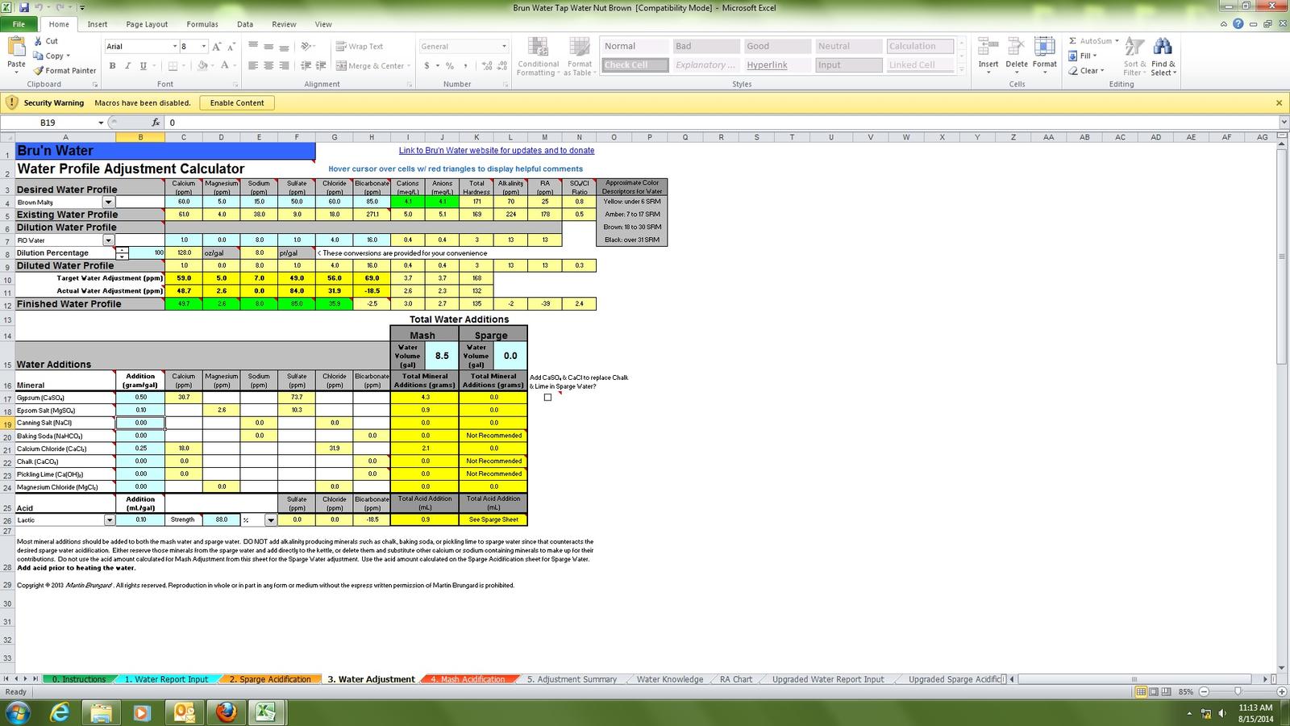
Task: Click Save icon in Quick Access Toolbar
Action: tap(23, 7)
